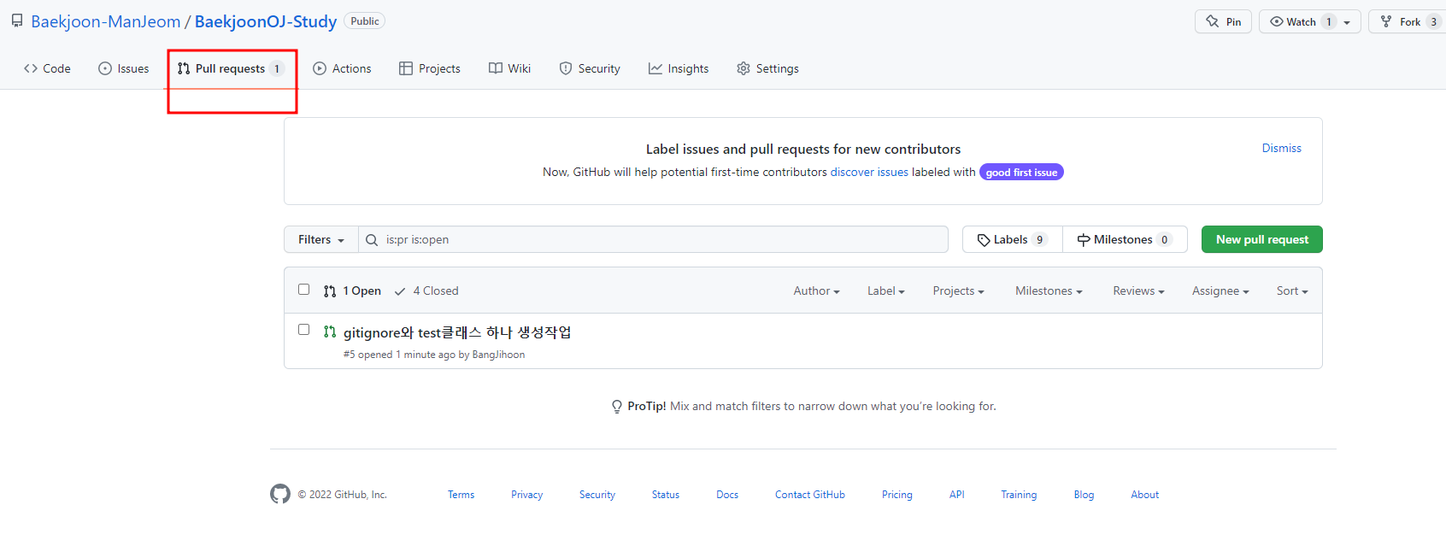Screen dimensions: 1446x540
Task: Click the Watch eye icon
Action: click(1277, 21)
